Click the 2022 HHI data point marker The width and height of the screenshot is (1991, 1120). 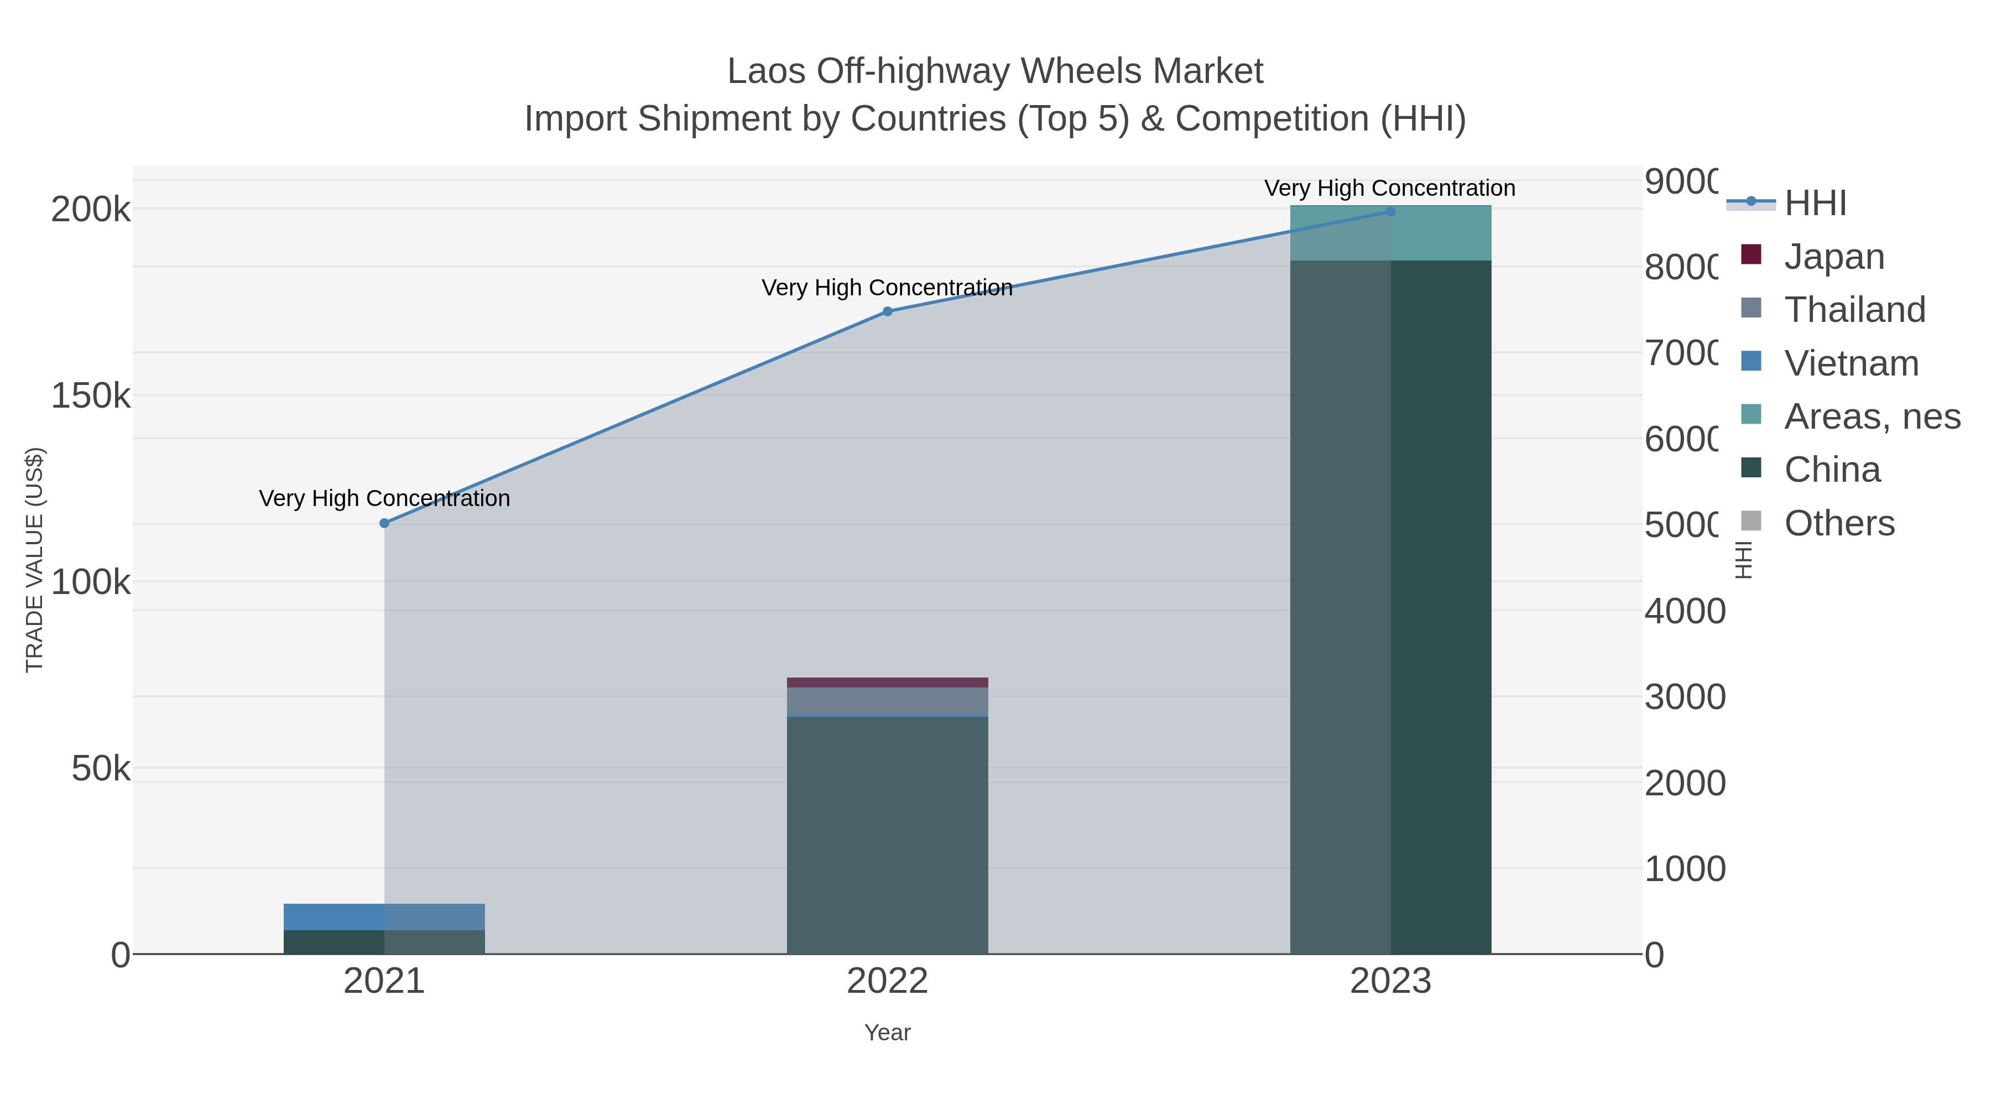pyautogui.click(x=887, y=311)
